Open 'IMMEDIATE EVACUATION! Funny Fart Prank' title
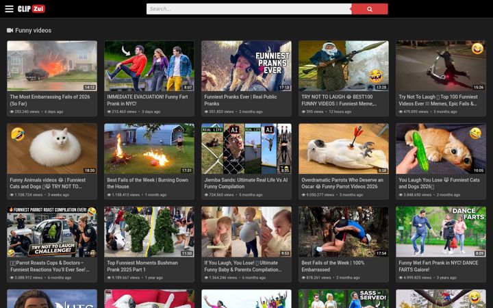Viewport: 493px width, 308px height. point(147,100)
